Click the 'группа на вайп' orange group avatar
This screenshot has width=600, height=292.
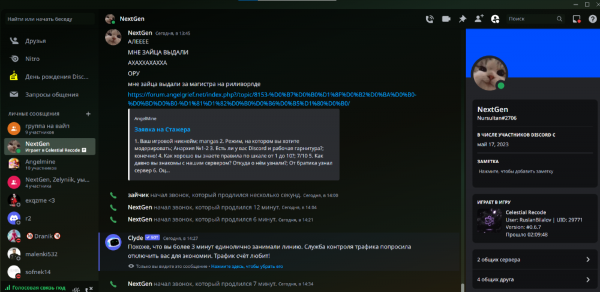click(14, 129)
